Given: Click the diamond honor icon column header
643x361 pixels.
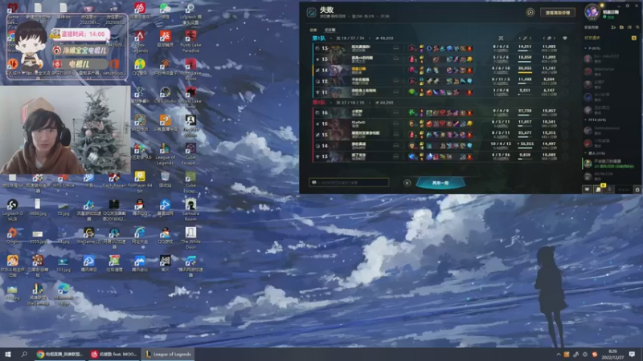Looking at the screenshot, I should 565,38.
